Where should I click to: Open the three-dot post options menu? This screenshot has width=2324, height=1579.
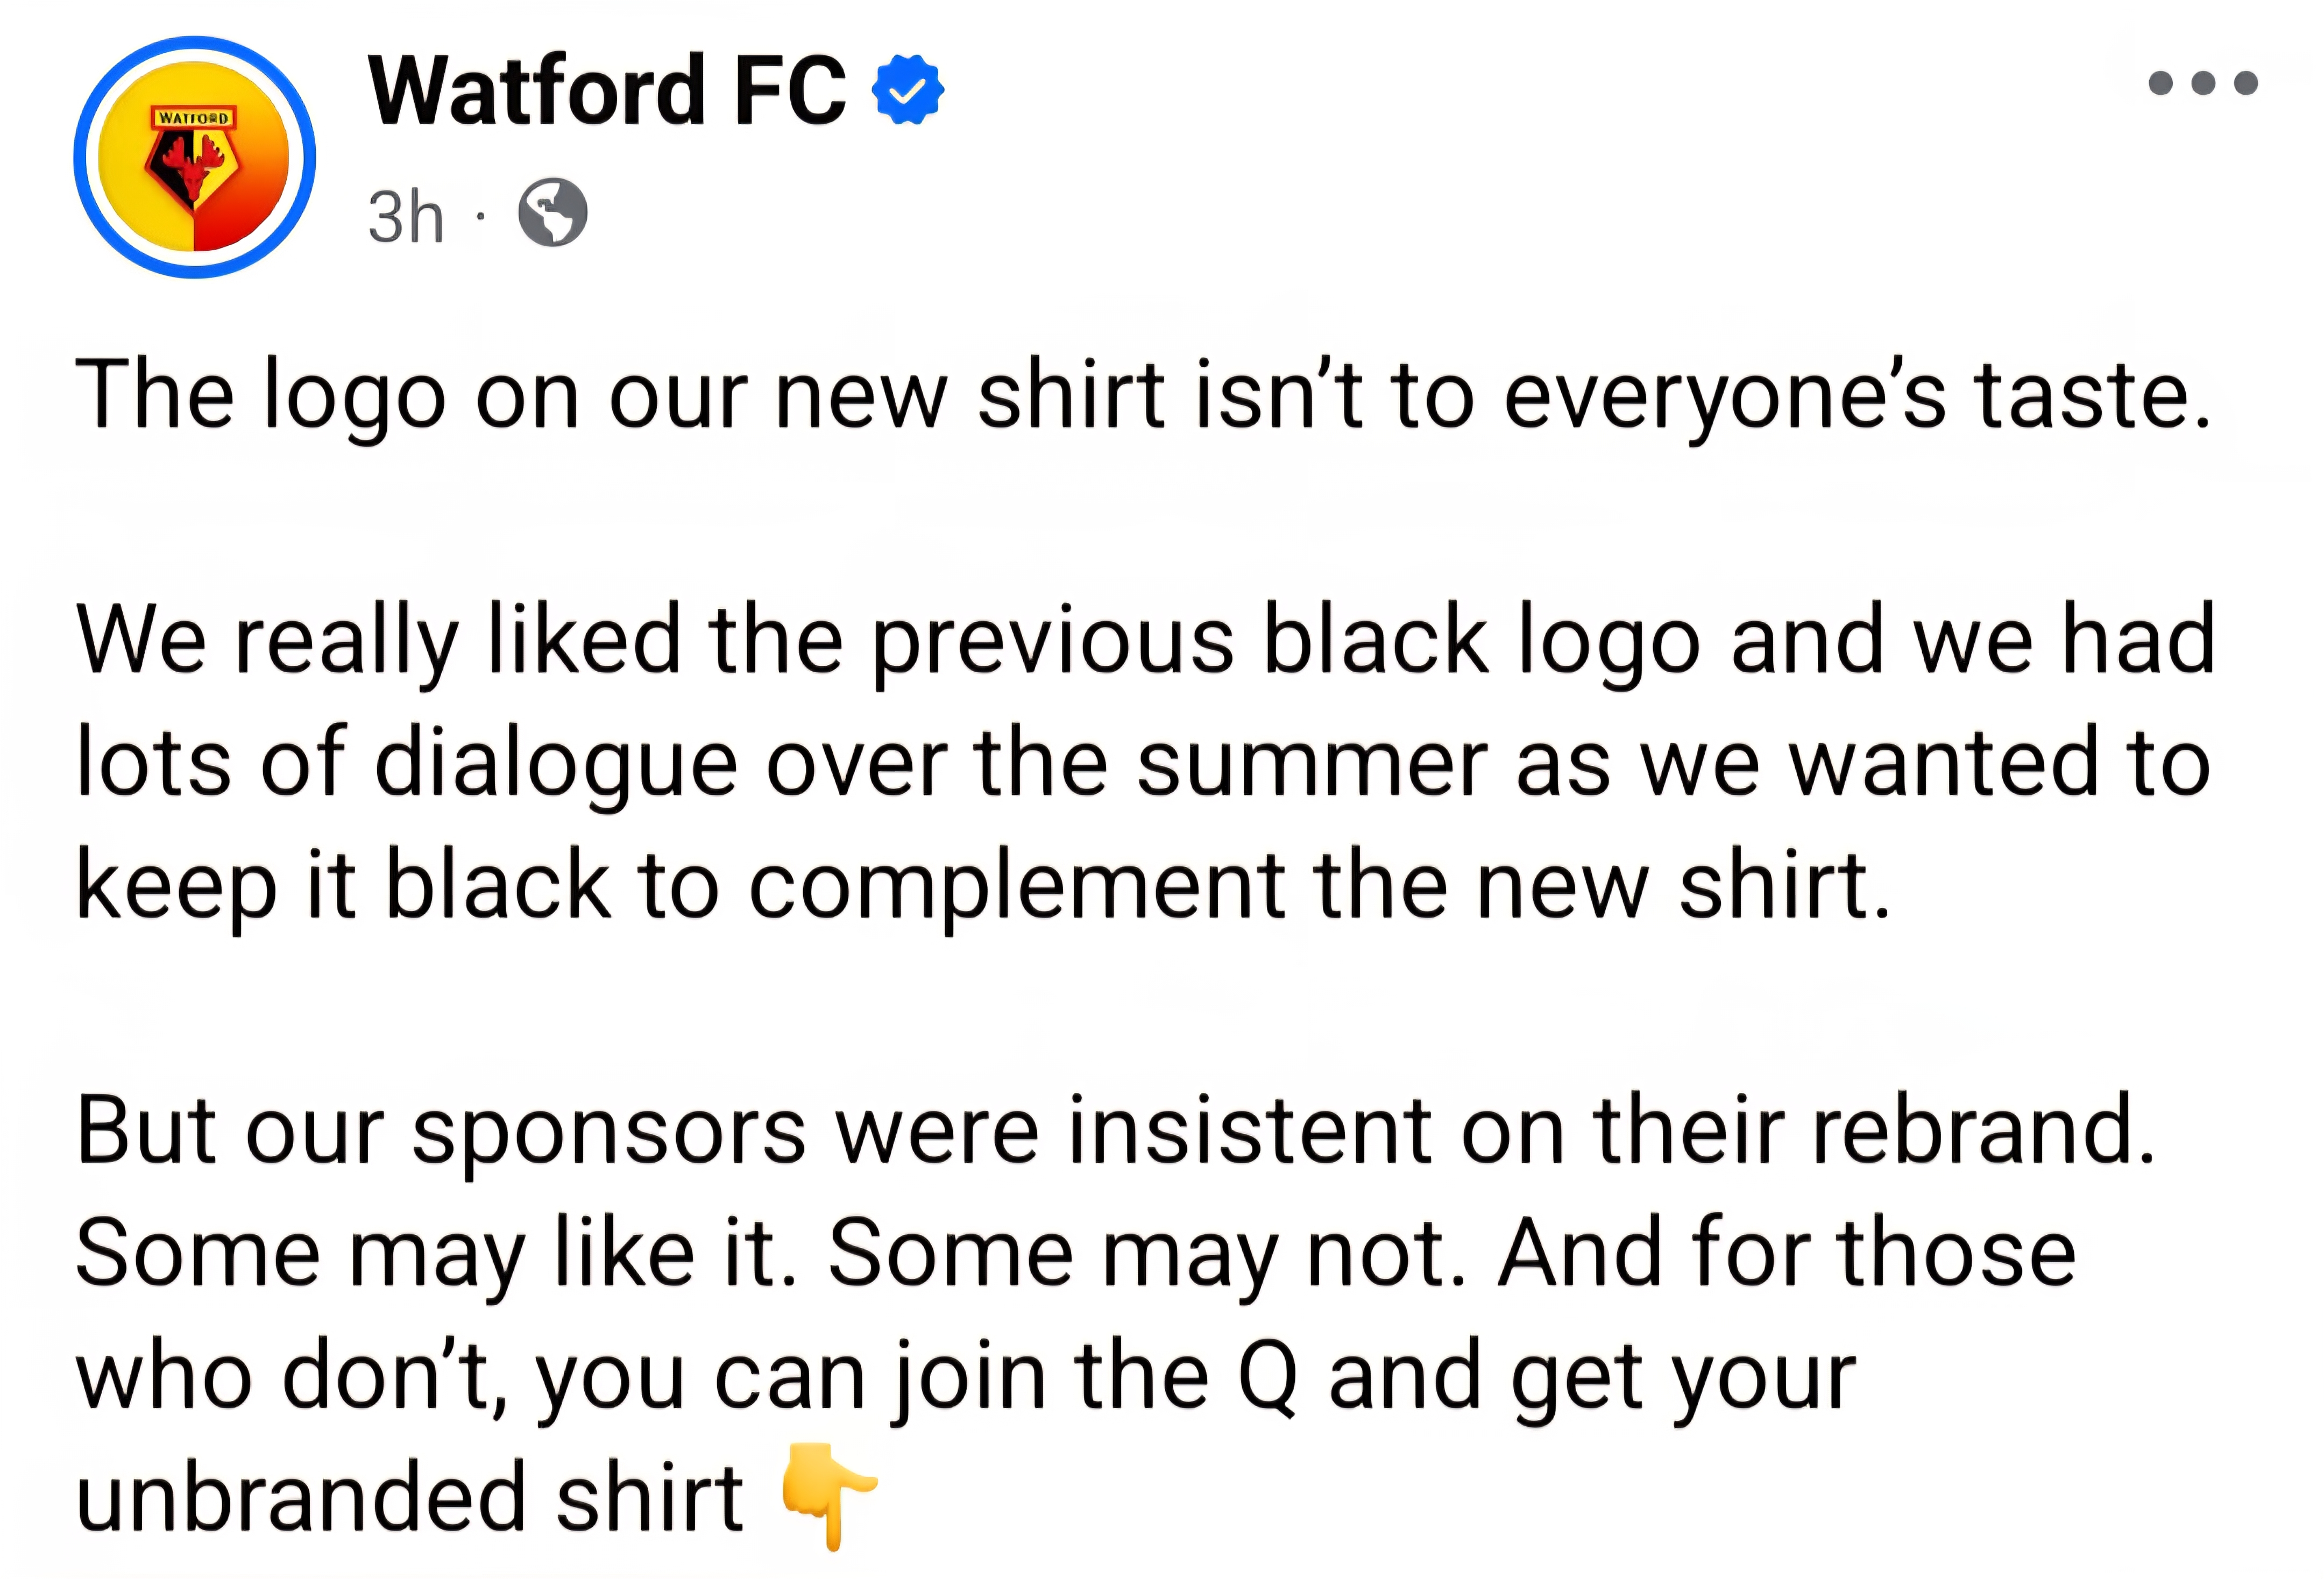(2202, 82)
